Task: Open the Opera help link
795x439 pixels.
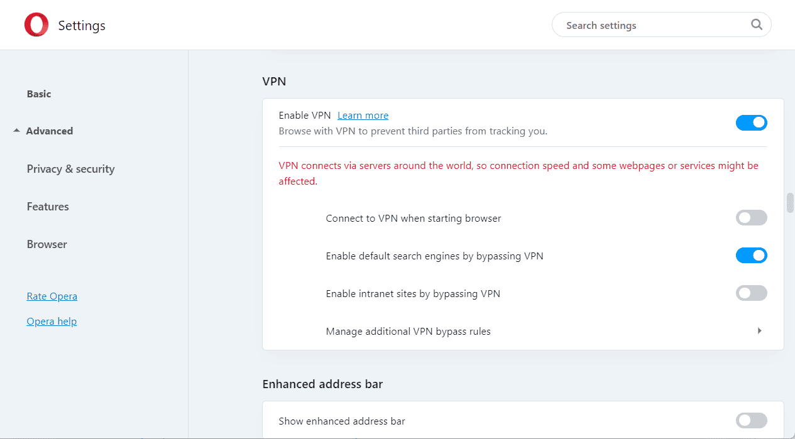Action: point(52,321)
